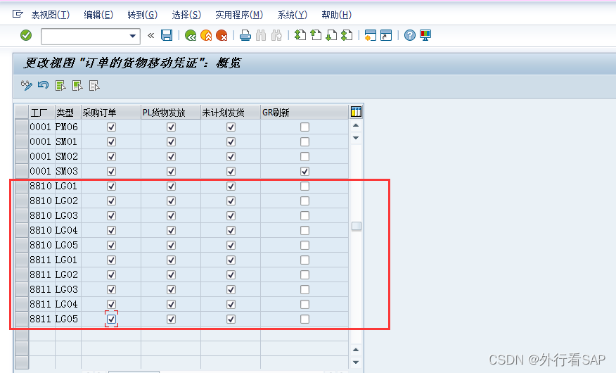Click the Select All entries icon
The image size is (616, 373).
(x=60, y=85)
